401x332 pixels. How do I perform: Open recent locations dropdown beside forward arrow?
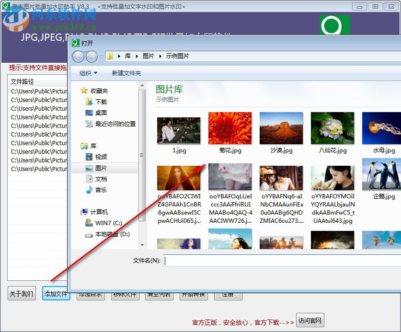(101, 56)
